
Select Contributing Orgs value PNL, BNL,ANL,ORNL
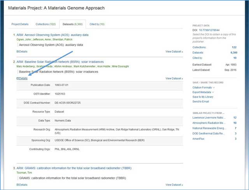(x=67, y=149)
